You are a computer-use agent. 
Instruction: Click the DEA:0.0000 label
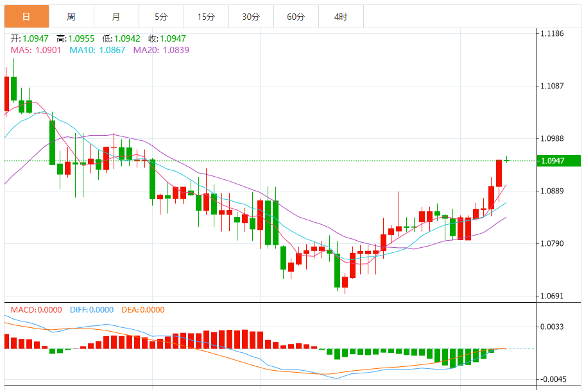pyautogui.click(x=143, y=310)
